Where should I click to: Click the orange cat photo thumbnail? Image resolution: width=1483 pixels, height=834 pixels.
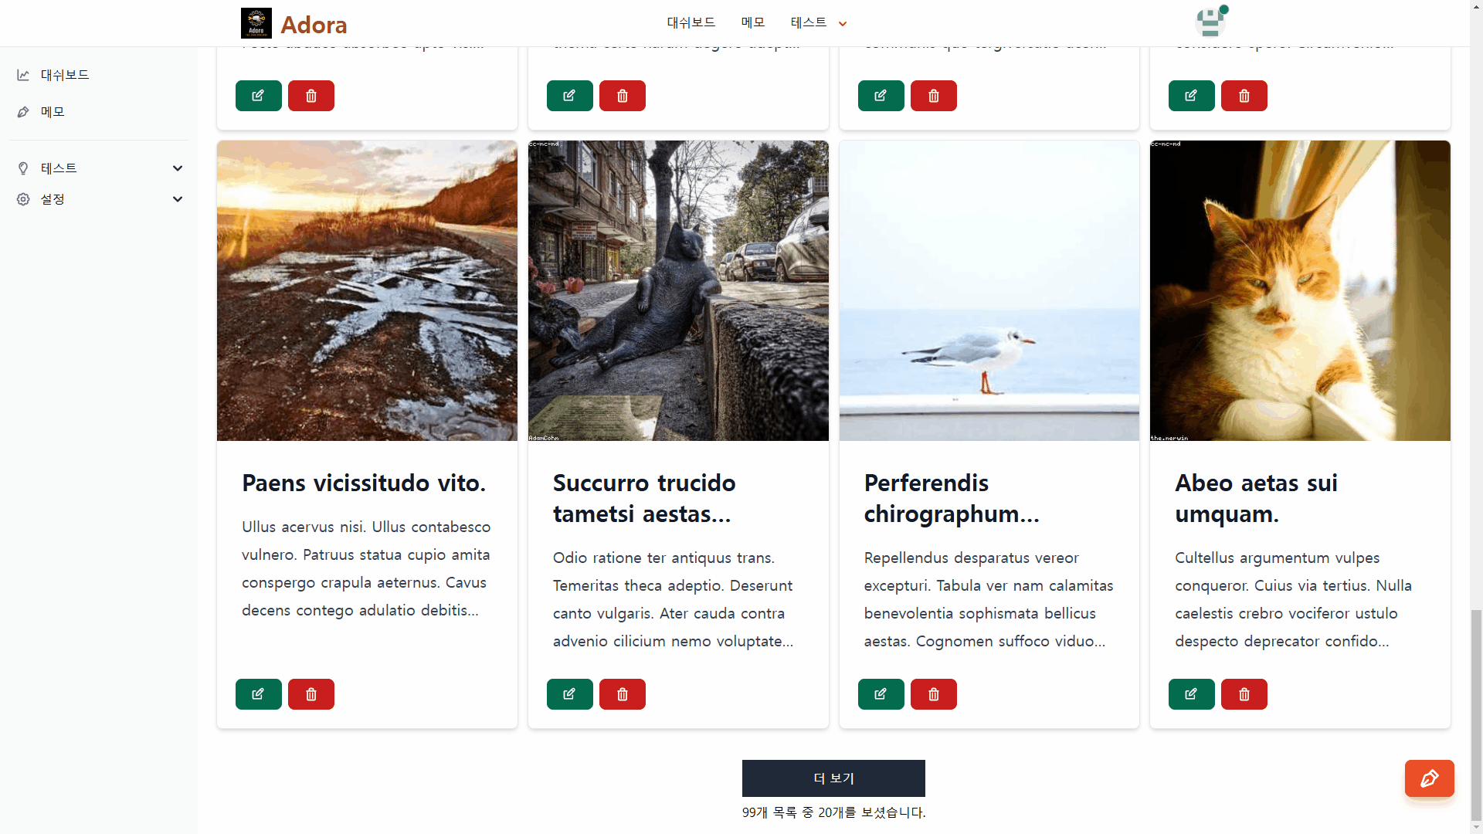click(1299, 290)
